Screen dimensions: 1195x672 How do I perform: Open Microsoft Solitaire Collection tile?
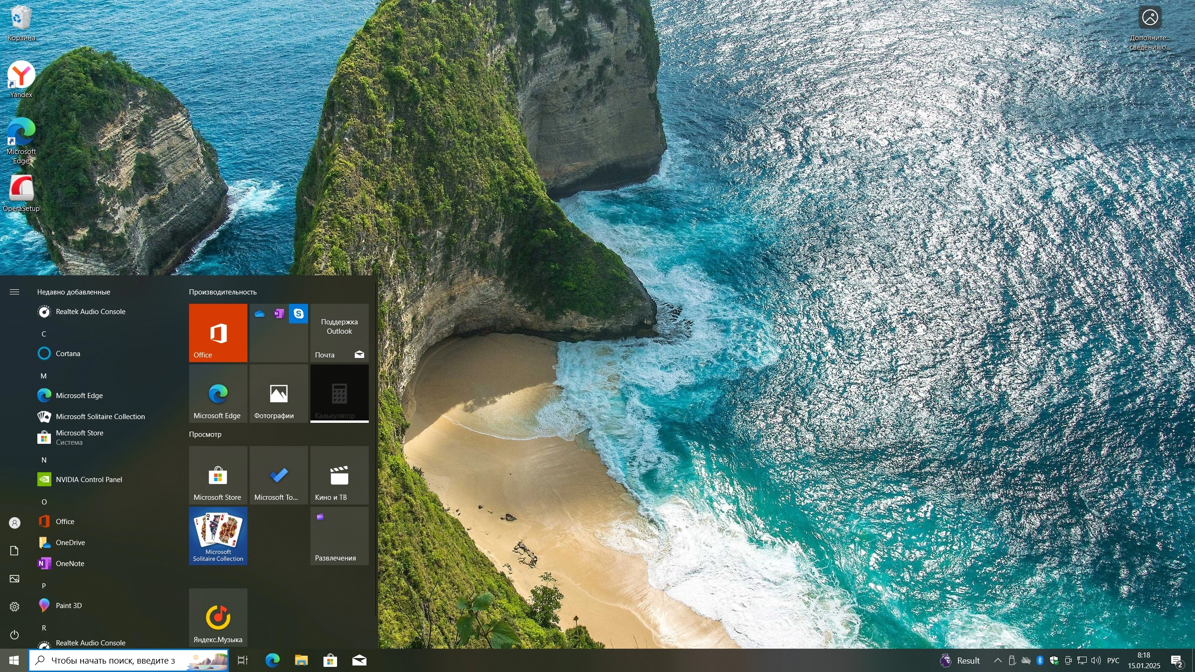tap(218, 536)
